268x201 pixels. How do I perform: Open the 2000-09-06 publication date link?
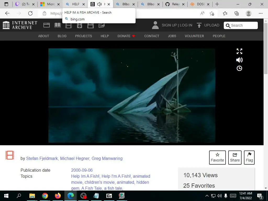pyautogui.click(x=82, y=170)
